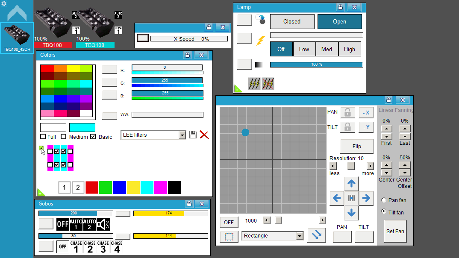Delete color preset with red X
The image size is (459, 258).
click(204, 135)
